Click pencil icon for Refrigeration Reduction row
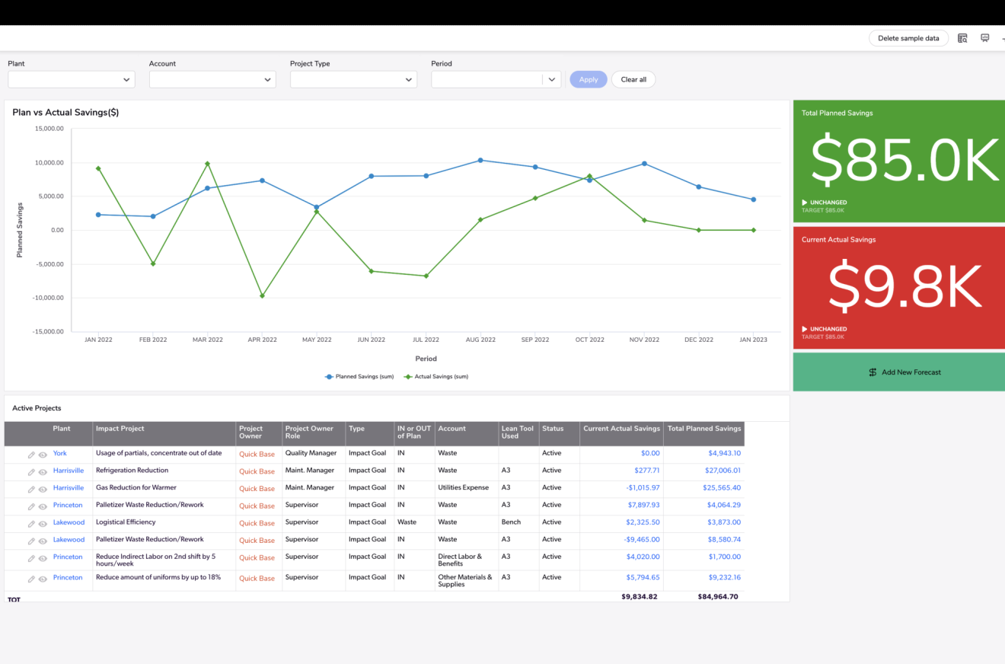 pyautogui.click(x=31, y=472)
